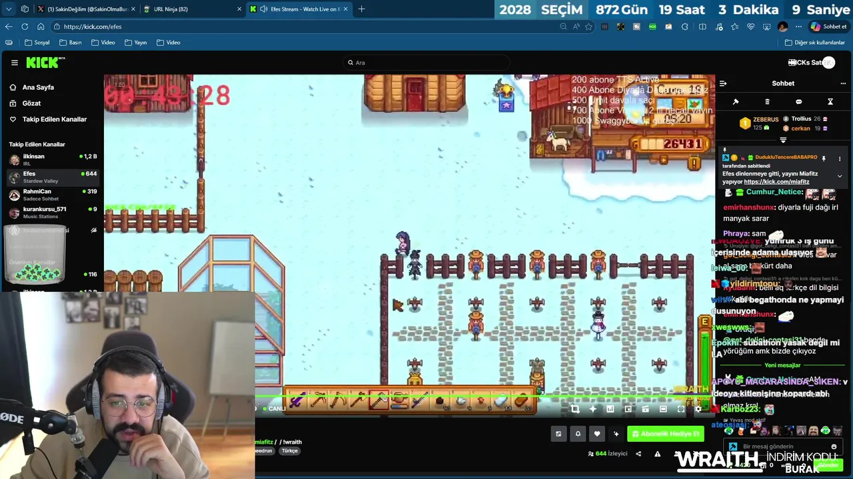Open the Video folder after Basın
The height and width of the screenshot is (479, 853).
point(103,43)
